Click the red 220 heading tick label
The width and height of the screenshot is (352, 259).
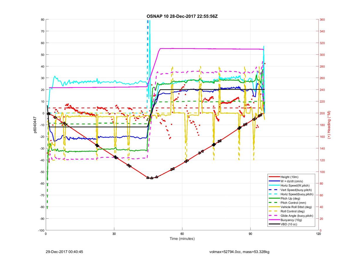(x=322, y=102)
